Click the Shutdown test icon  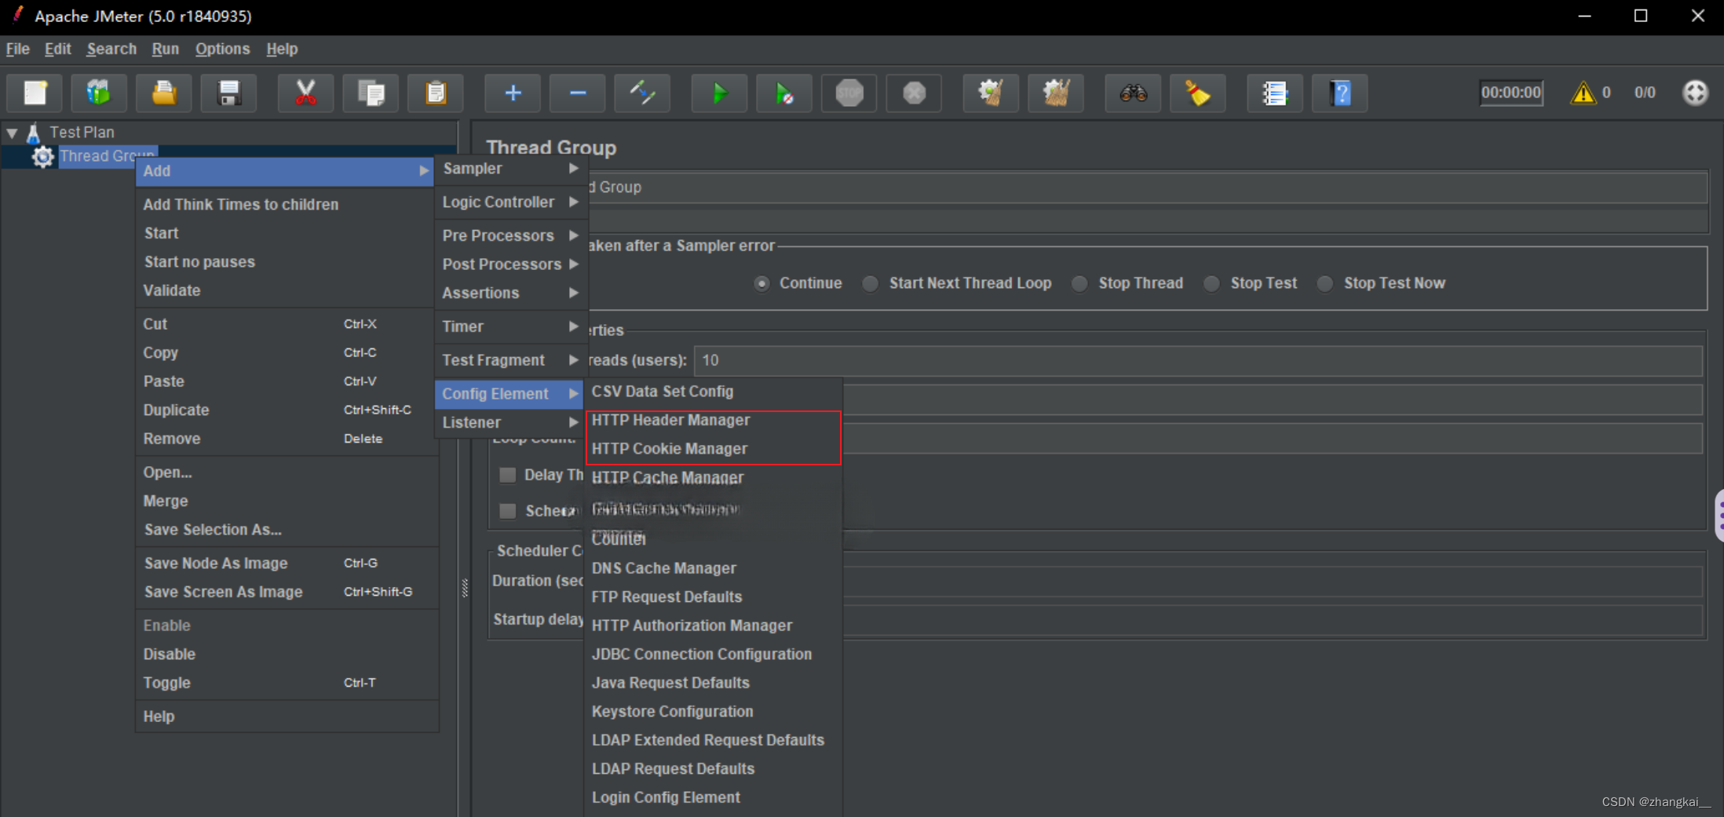click(x=914, y=93)
